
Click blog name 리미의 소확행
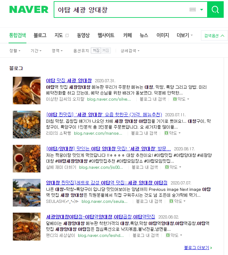(x=59, y=133)
